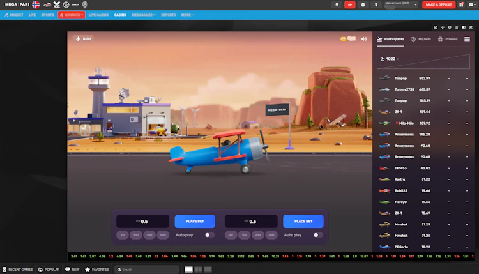The height and width of the screenshot is (274, 479).
Task: Open the soccer ball icon in the header
Action: [x=66, y=4]
